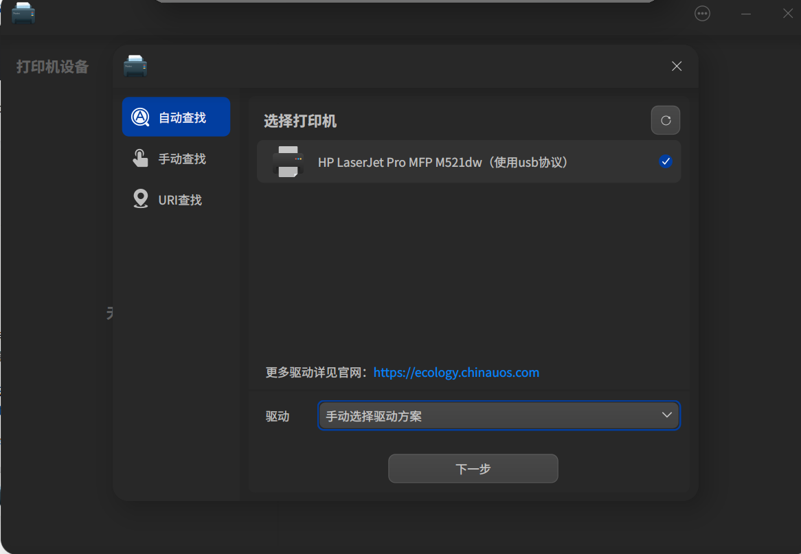Image resolution: width=801 pixels, height=554 pixels.
Task: Open the ecology.chinauos.com driver link
Action: coord(456,372)
